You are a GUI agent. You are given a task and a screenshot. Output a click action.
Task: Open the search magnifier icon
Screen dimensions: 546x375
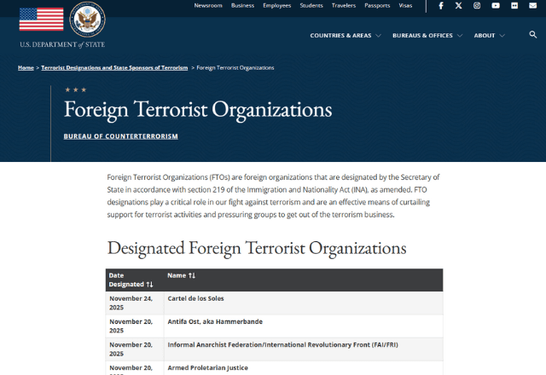[532, 36]
